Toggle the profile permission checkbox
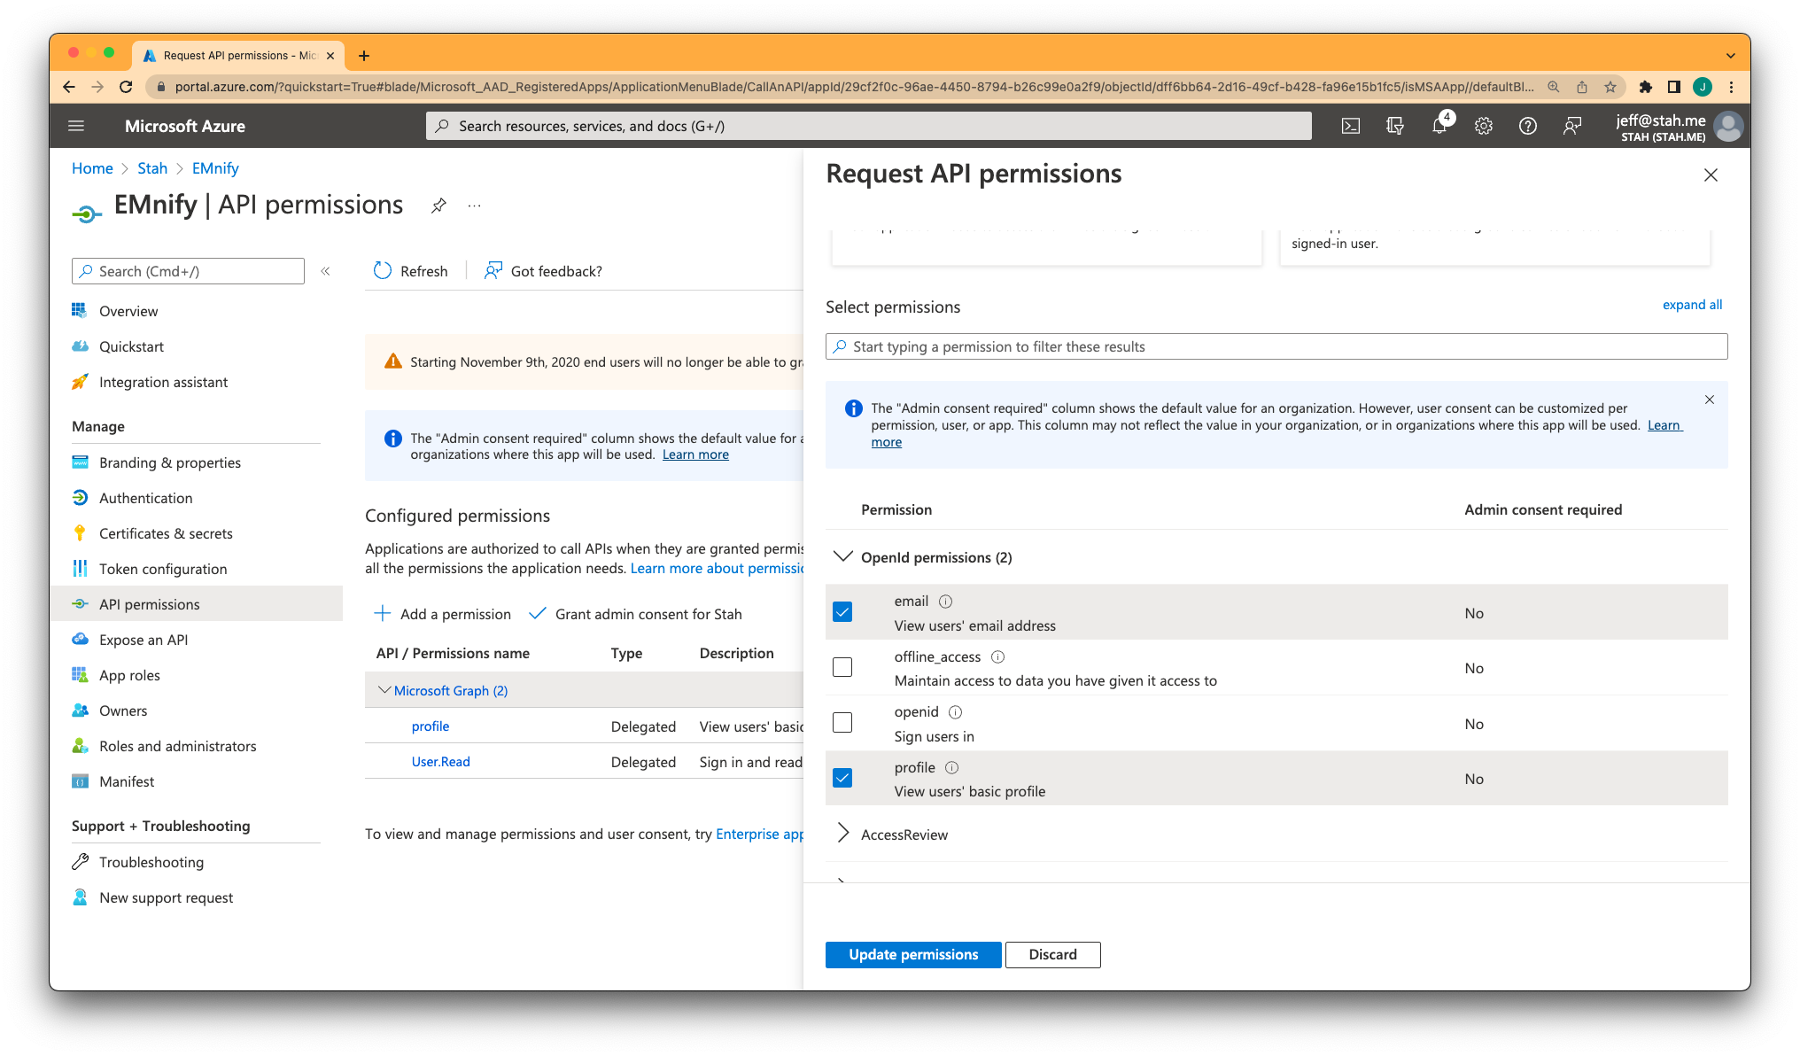The image size is (1800, 1056). 842,777
